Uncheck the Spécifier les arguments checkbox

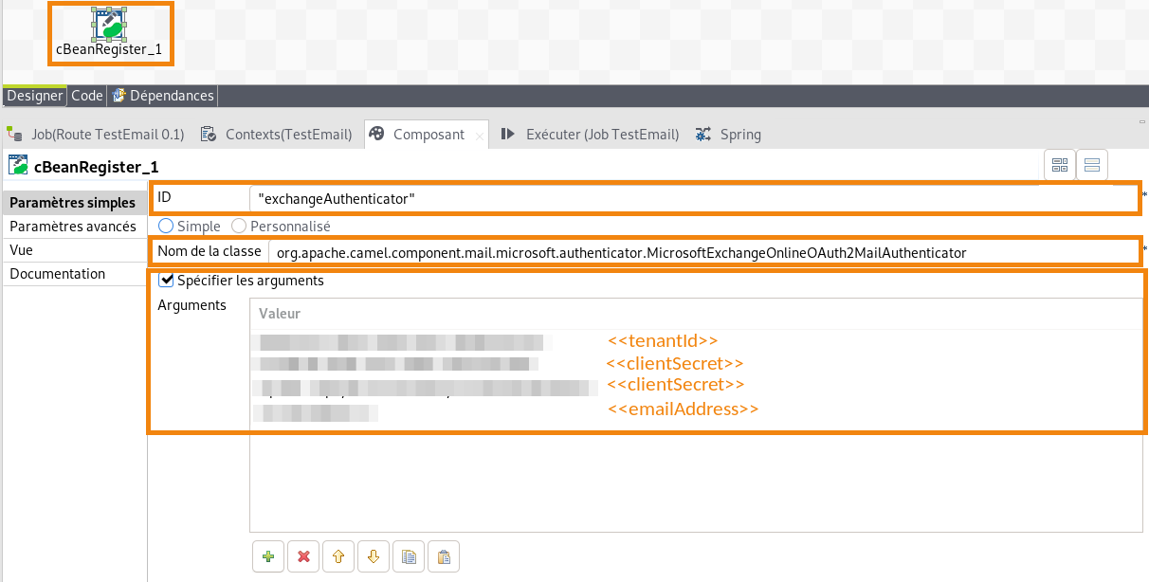point(167,280)
